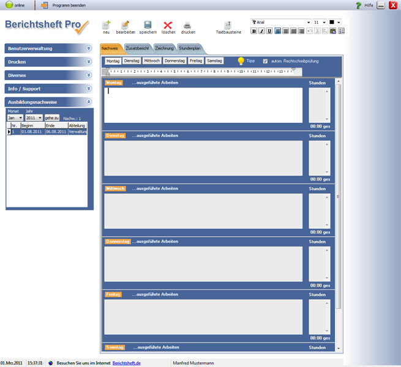Jump to the Mittwoch day button
The width and height of the screenshot is (401, 367).
[152, 61]
